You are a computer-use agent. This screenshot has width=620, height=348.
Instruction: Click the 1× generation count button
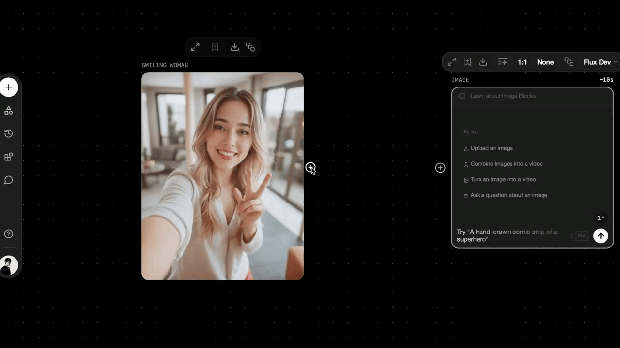coord(601,218)
